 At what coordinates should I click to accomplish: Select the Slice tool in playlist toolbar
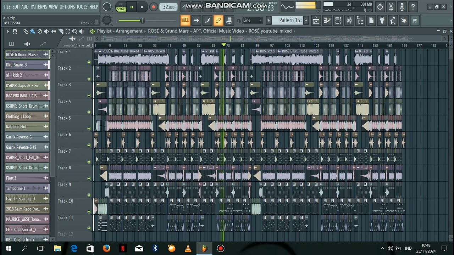pyautogui.click(x=61, y=31)
